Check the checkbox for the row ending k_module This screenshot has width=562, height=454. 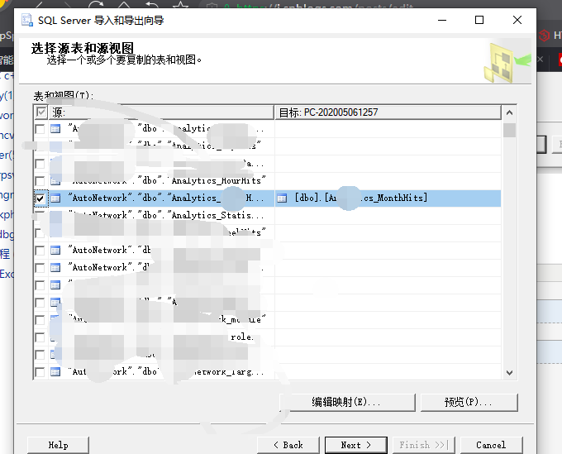tap(40, 319)
